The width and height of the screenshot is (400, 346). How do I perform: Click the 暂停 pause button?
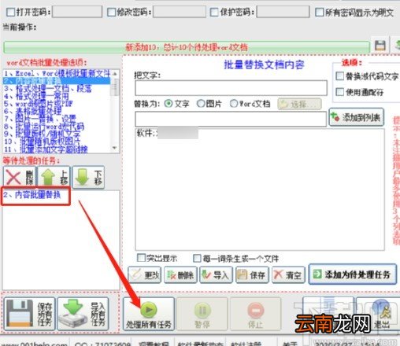coord(202,314)
